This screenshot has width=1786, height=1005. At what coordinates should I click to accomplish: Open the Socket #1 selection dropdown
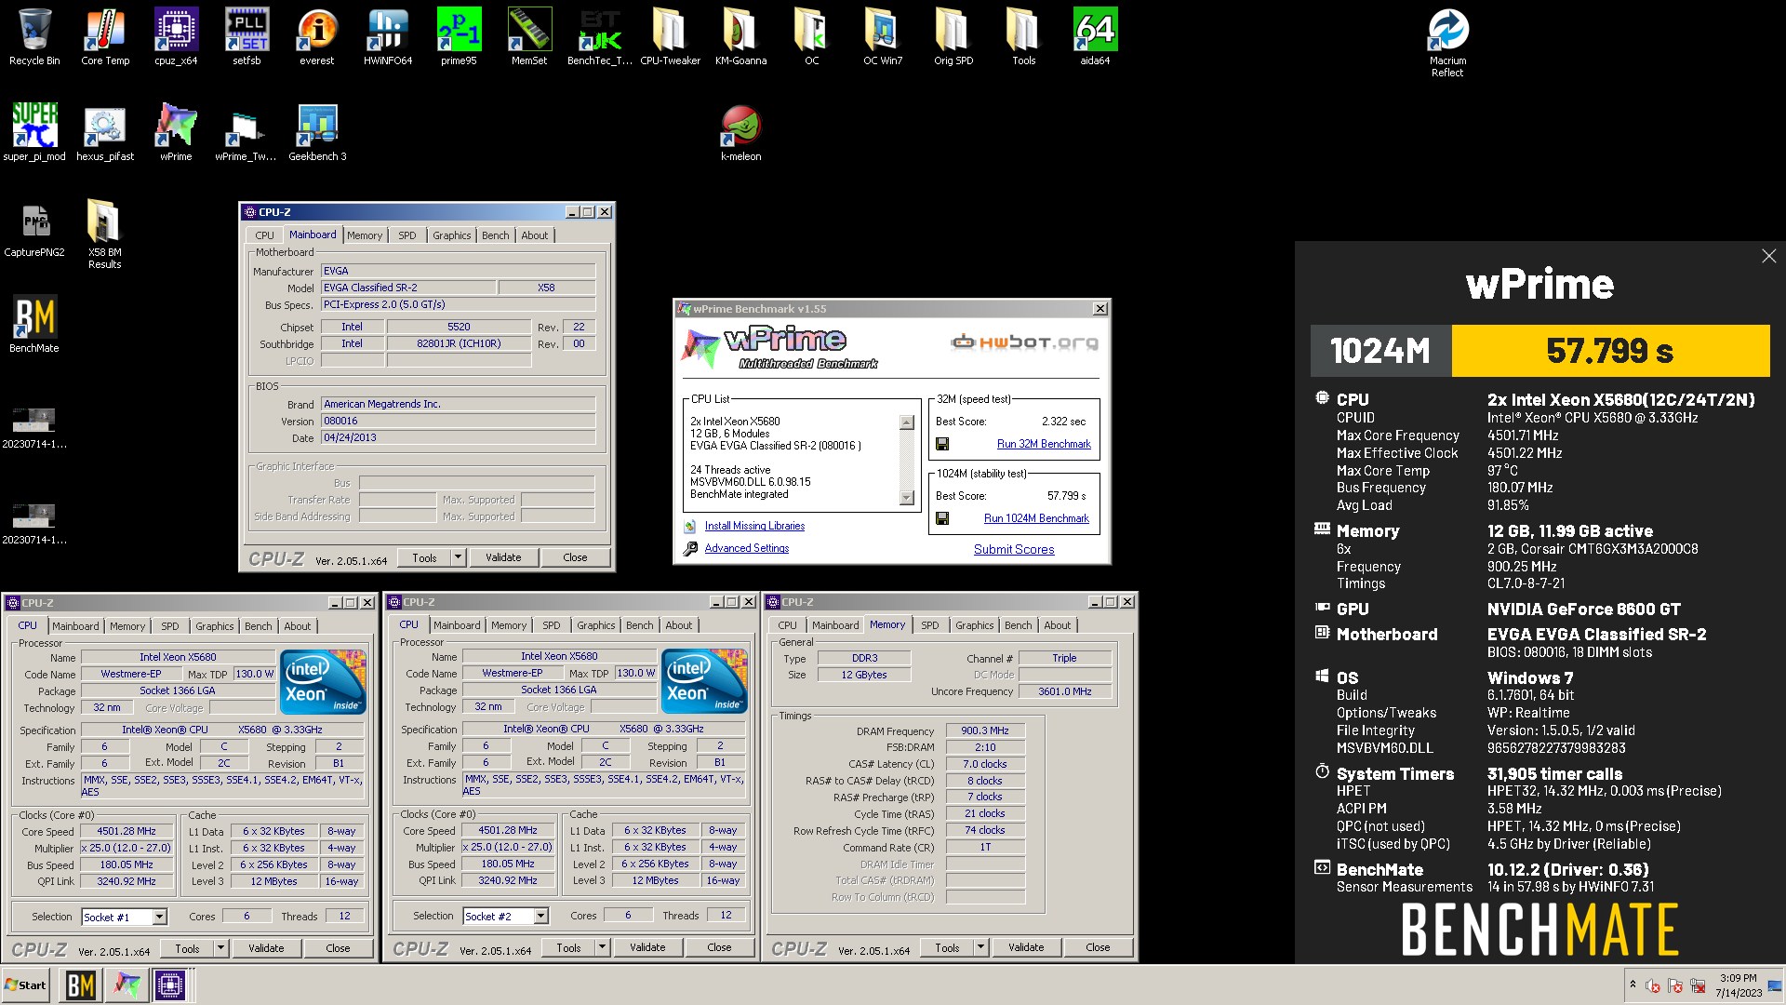click(159, 918)
